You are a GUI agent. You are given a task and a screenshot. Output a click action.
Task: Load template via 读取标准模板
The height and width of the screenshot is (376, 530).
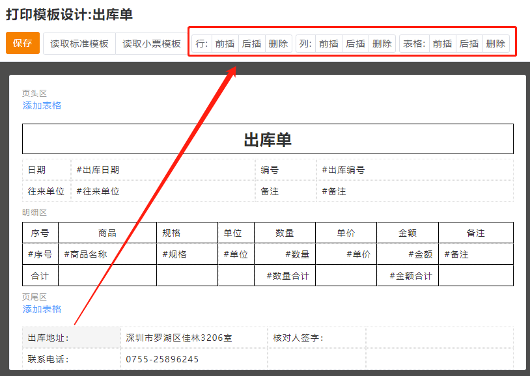pos(79,44)
